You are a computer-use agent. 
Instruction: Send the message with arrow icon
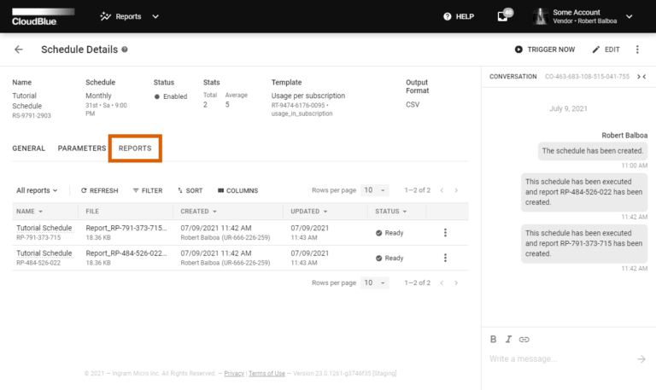tap(641, 359)
